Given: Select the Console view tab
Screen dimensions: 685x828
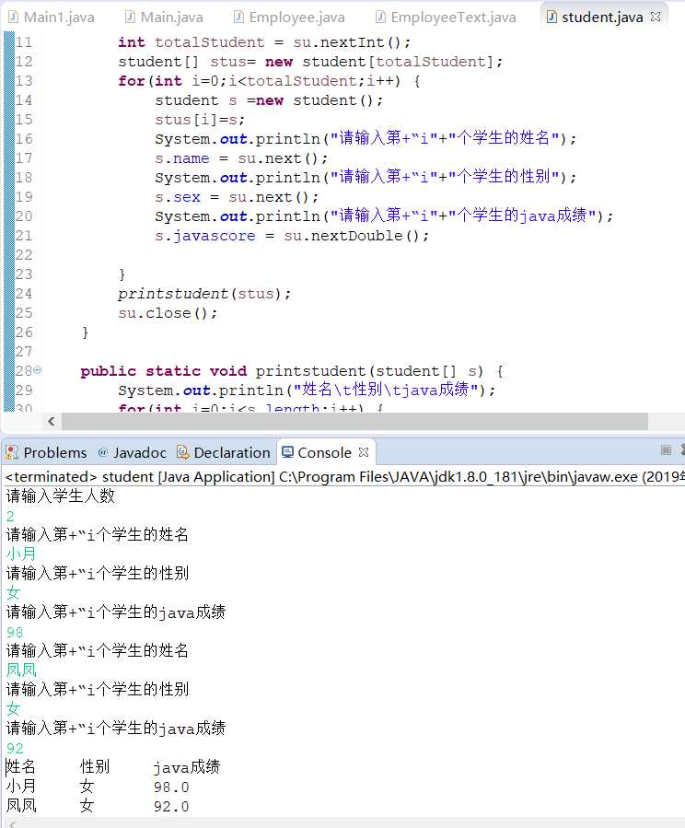Looking at the screenshot, I should pos(325,452).
